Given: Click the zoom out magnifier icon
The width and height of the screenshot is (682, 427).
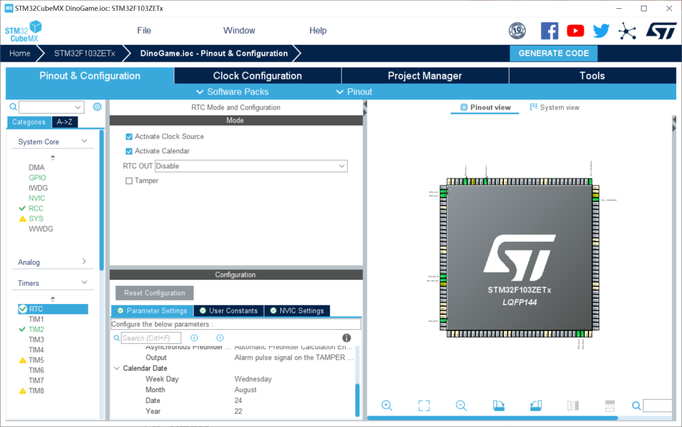Looking at the screenshot, I should click(x=461, y=406).
